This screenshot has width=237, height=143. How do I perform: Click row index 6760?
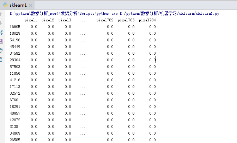(x=14, y=100)
